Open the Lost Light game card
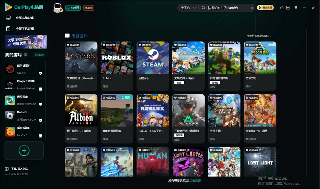 tap(260, 162)
